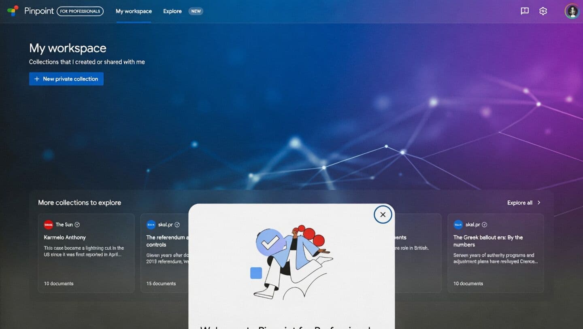Open the user profile avatar
The image size is (583, 329).
click(x=572, y=11)
